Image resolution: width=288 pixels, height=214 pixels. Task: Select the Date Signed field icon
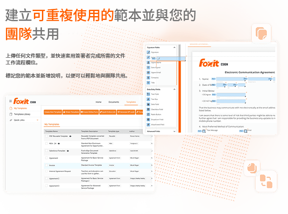click(148, 67)
